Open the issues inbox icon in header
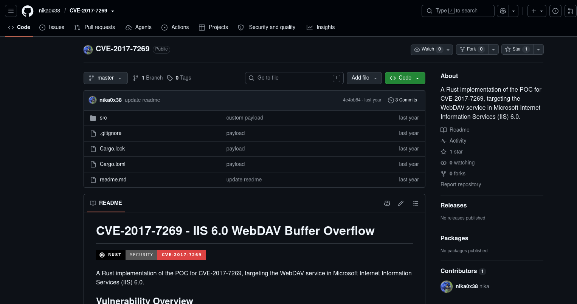577x304 pixels. pos(555,11)
